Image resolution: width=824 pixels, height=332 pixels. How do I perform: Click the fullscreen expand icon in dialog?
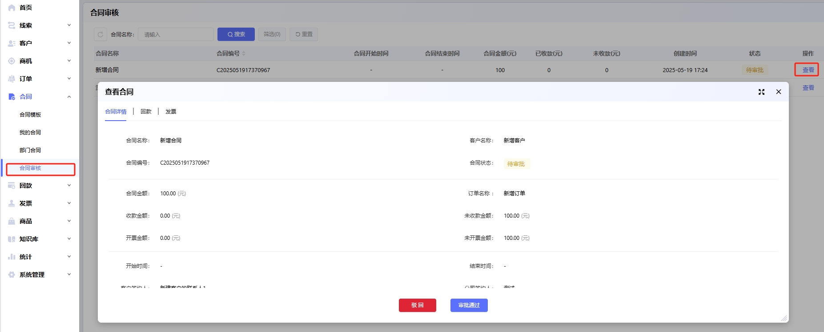pos(761,92)
